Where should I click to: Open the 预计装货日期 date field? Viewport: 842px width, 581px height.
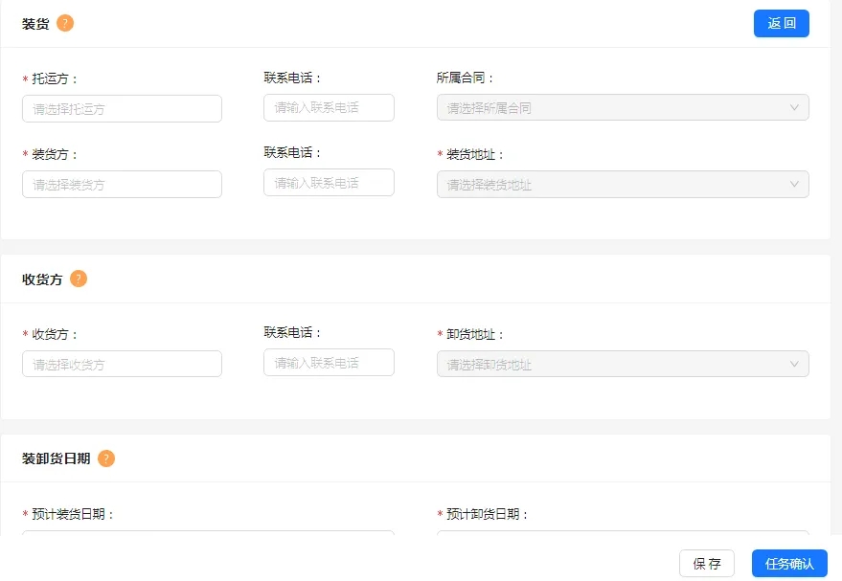point(208,533)
